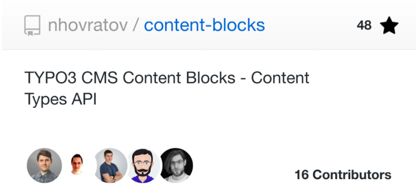The width and height of the screenshot is (416, 196).
Task: Click the empty gray header bar area
Action: 312,25
